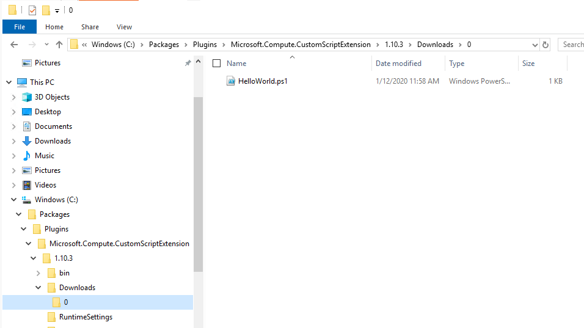
Task: Collapse the Downloads node under 1.10.3
Action: (38, 288)
